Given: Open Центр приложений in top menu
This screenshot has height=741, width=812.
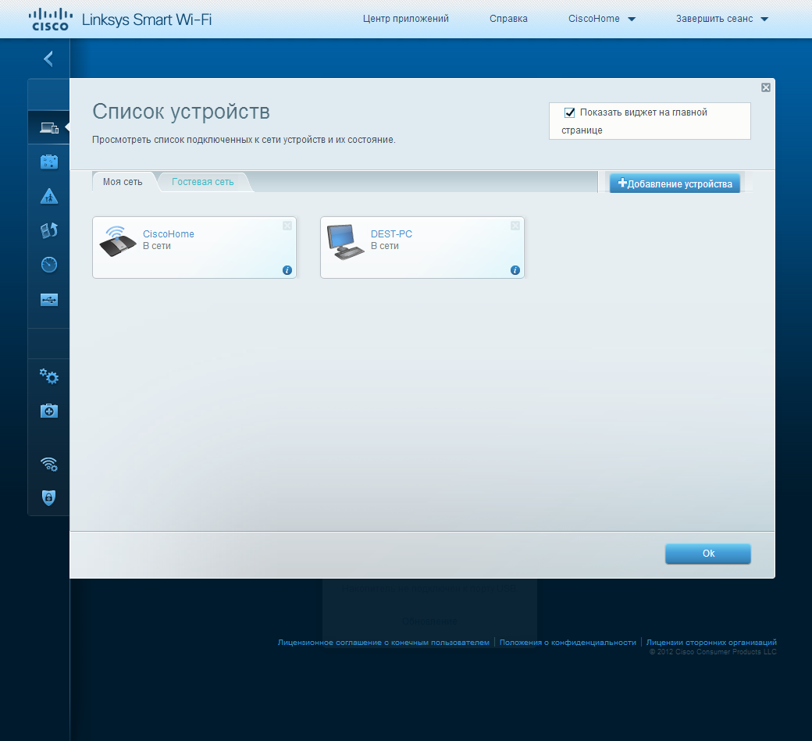Looking at the screenshot, I should coord(405,19).
